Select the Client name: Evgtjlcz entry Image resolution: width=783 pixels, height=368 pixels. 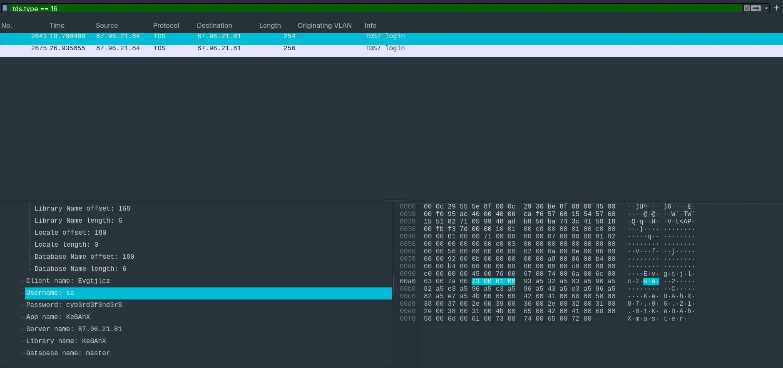point(68,281)
